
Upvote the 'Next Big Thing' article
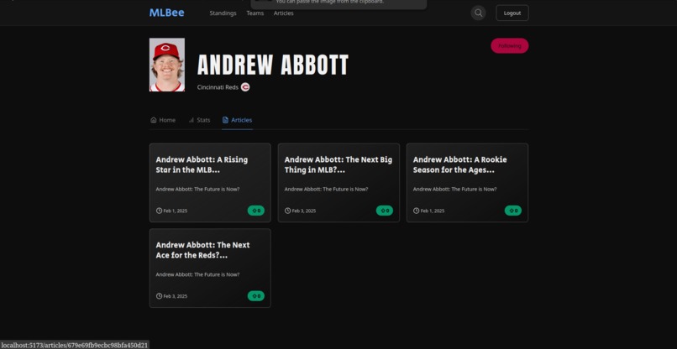(385, 211)
